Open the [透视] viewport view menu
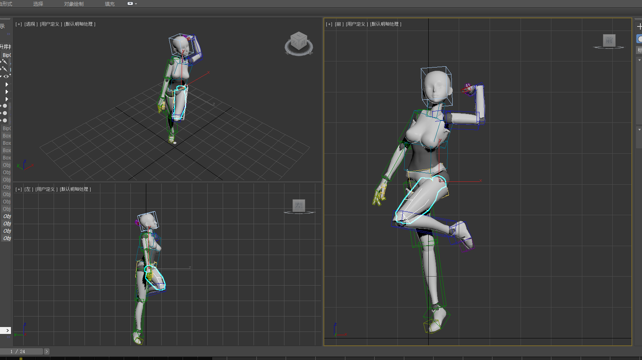The height and width of the screenshot is (360, 642). [x=31, y=24]
